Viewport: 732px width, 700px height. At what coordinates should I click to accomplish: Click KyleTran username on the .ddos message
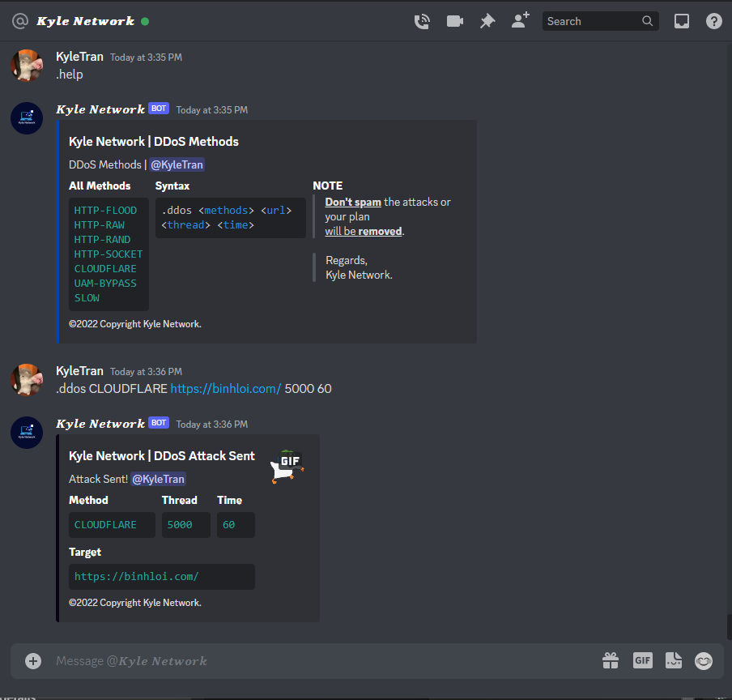(x=79, y=371)
